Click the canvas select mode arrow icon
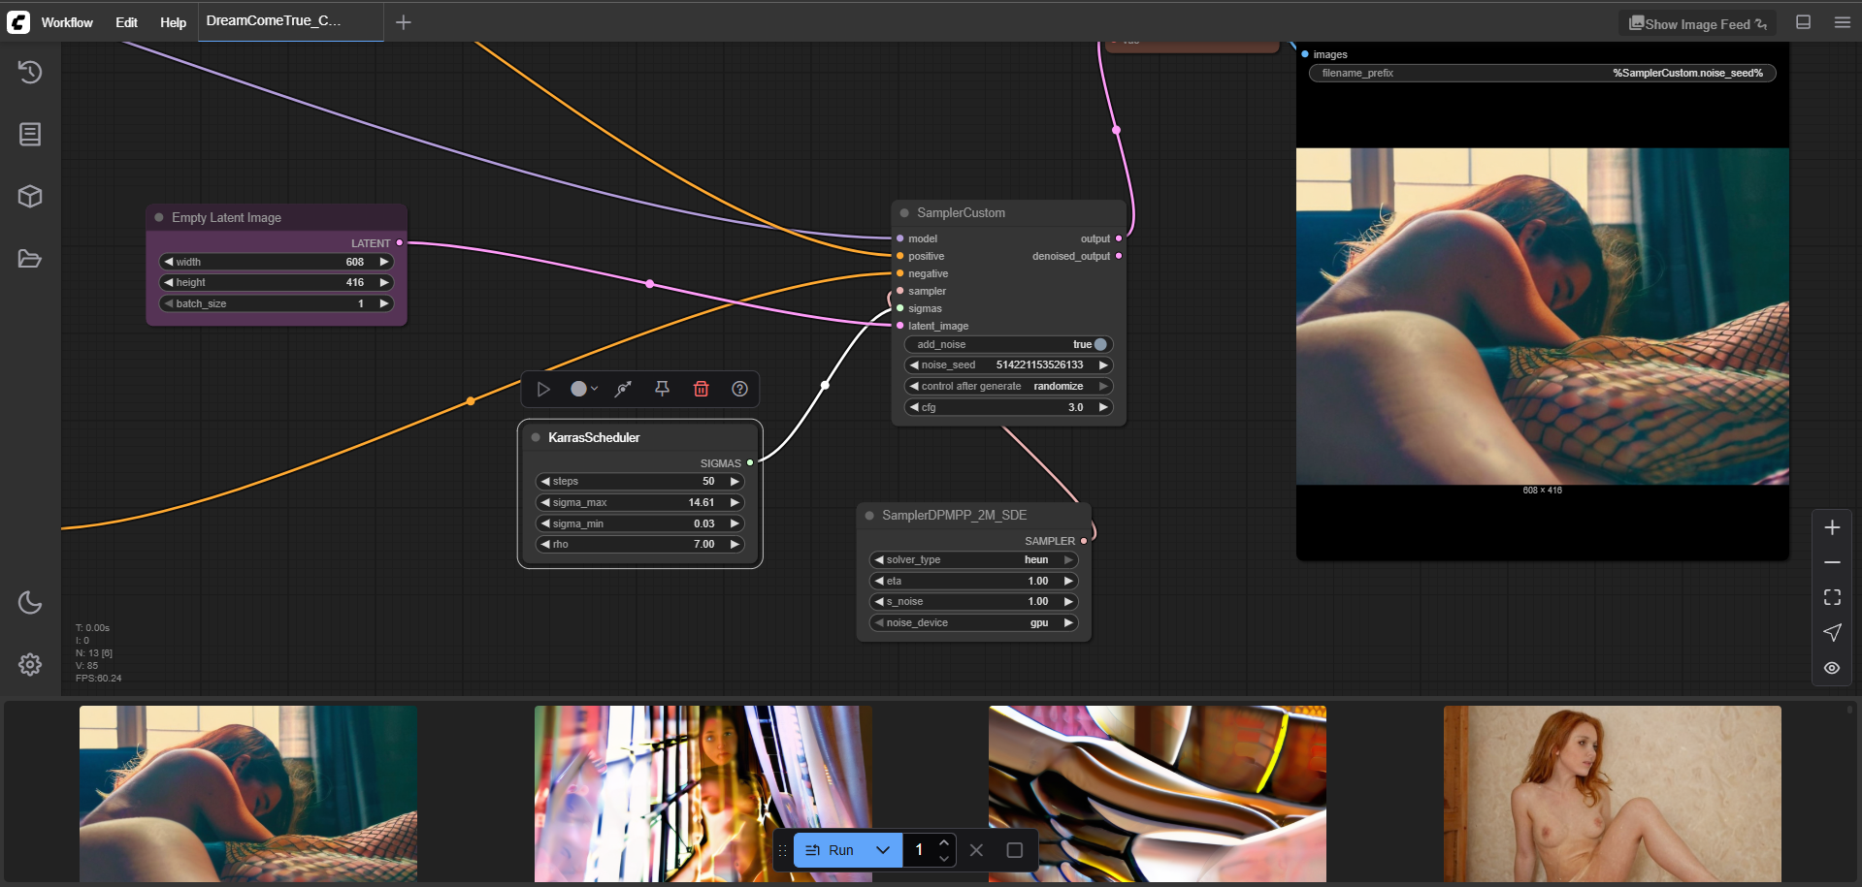 click(x=1832, y=632)
